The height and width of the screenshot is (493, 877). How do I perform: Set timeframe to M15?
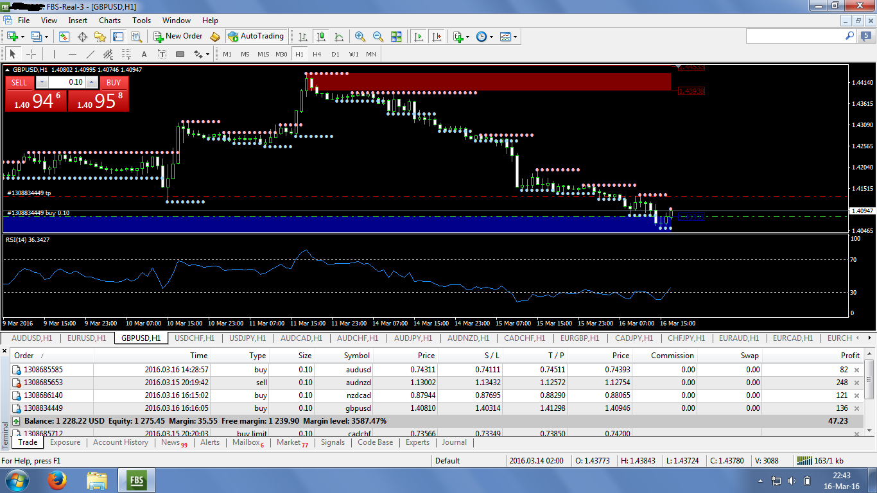[263, 54]
